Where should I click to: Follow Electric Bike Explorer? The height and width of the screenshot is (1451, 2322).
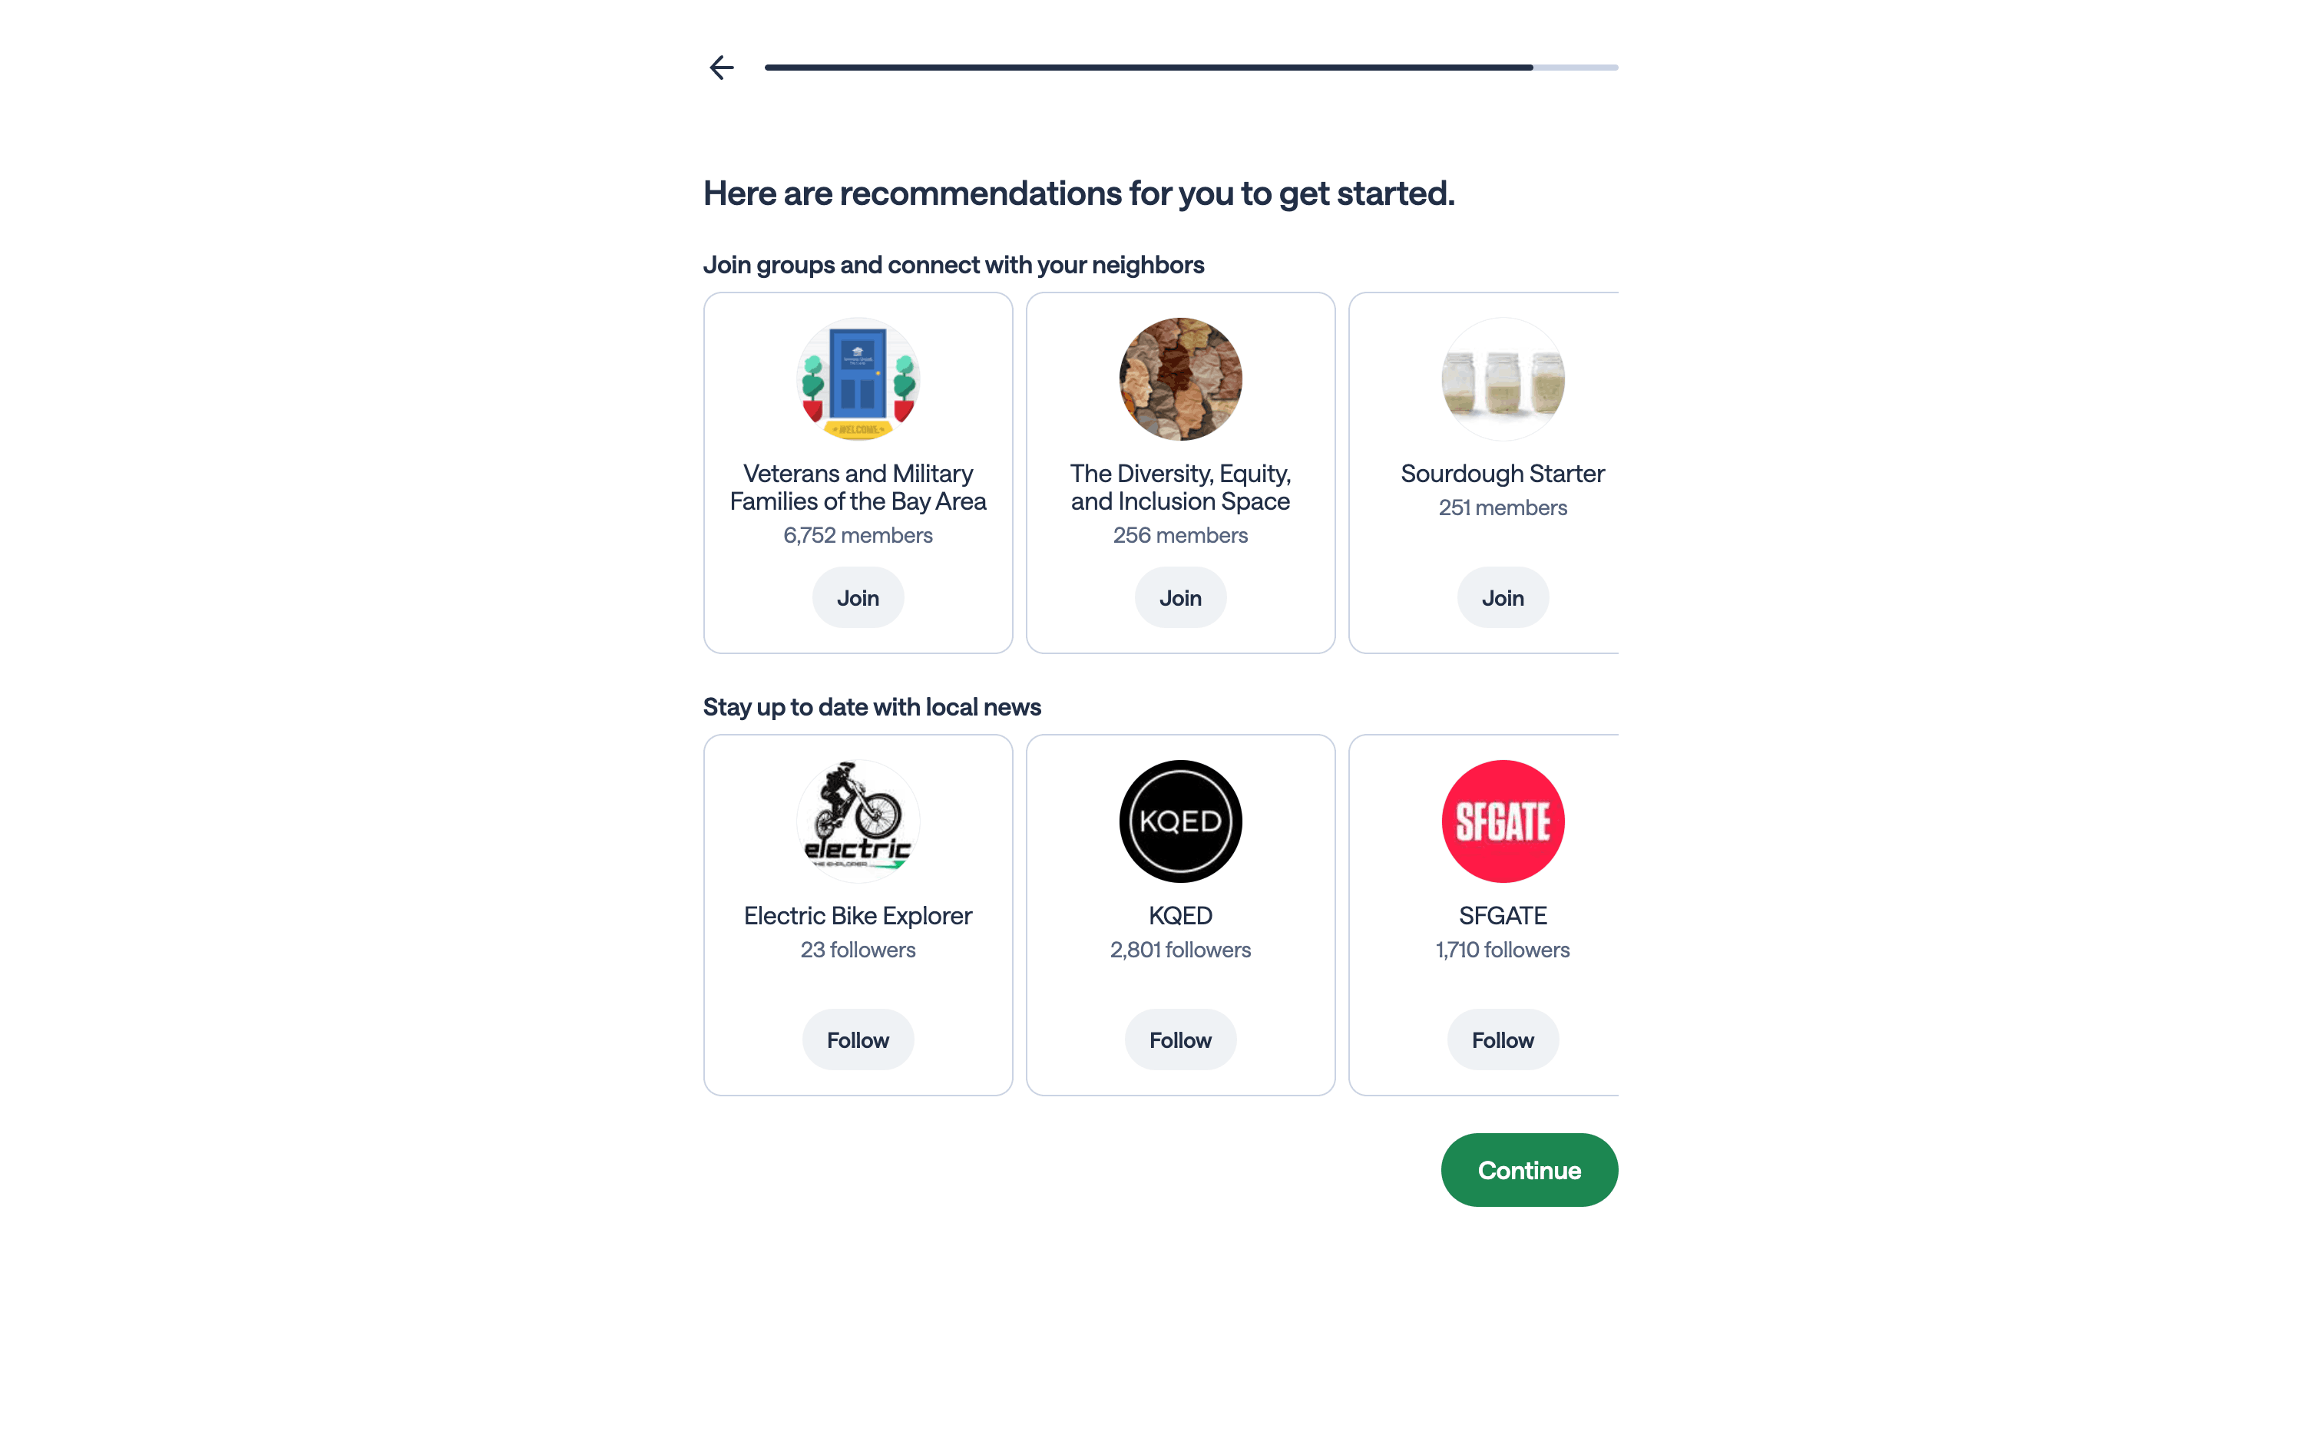858,1040
